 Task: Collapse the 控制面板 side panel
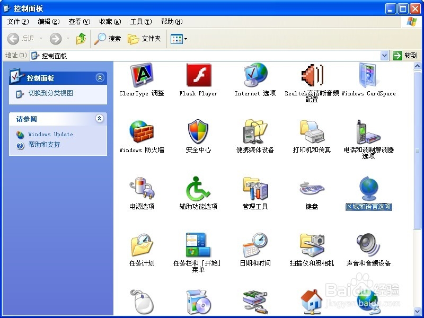[x=100, y=78]
